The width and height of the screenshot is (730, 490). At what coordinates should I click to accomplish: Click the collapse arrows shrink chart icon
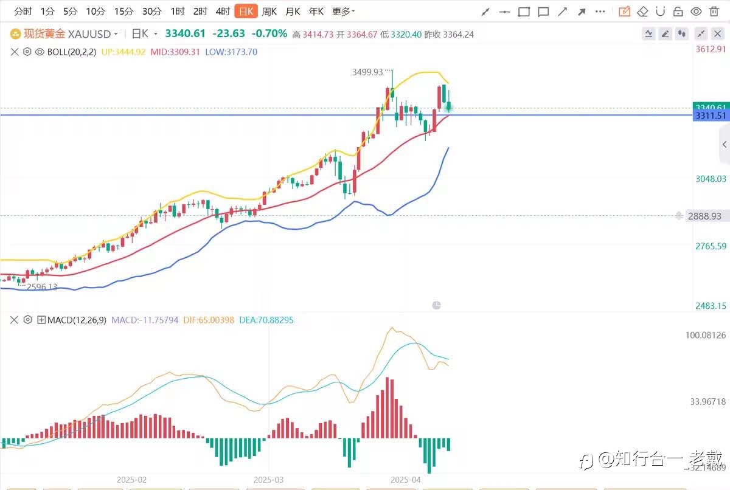(701, 34)
